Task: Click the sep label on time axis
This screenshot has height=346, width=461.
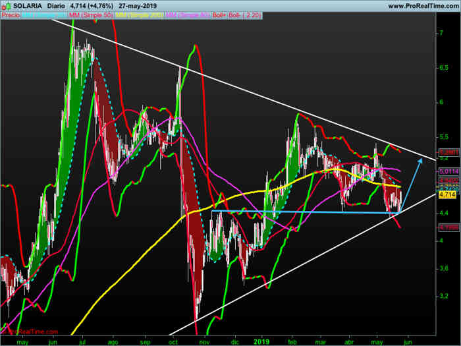Action: (x=145, y=342)
